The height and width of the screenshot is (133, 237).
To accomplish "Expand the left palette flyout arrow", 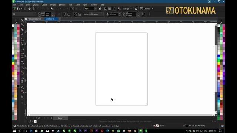I will tap(16, 20).
